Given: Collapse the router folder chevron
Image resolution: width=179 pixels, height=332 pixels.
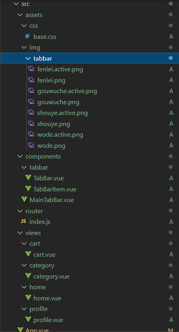Looking at the screenshot, I should tap(20, 211).
